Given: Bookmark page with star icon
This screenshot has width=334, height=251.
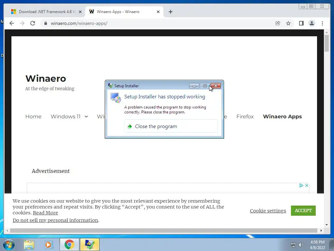Looking at the screenshot, I should click(288, 23).
